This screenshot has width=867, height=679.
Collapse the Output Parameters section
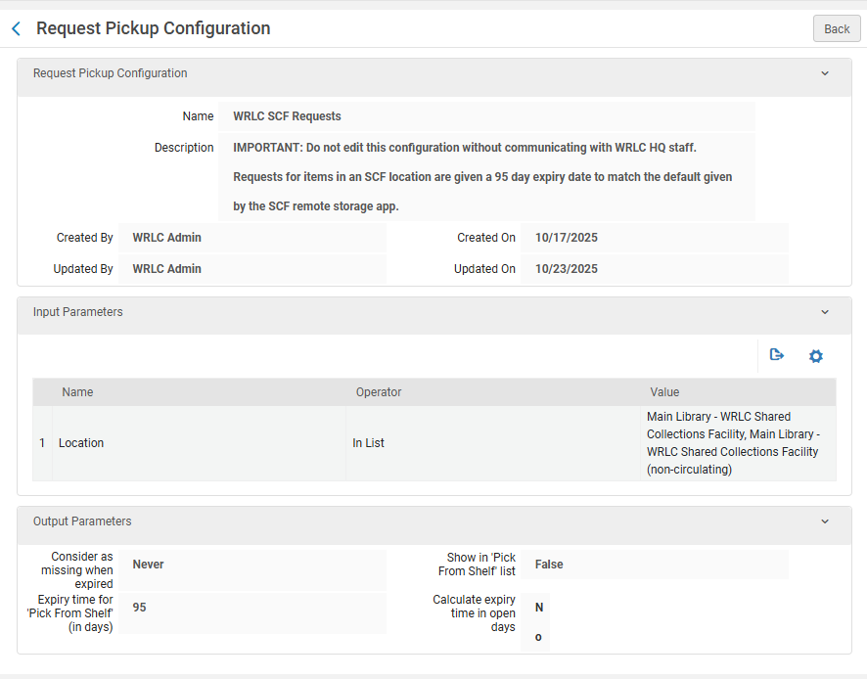824,522
